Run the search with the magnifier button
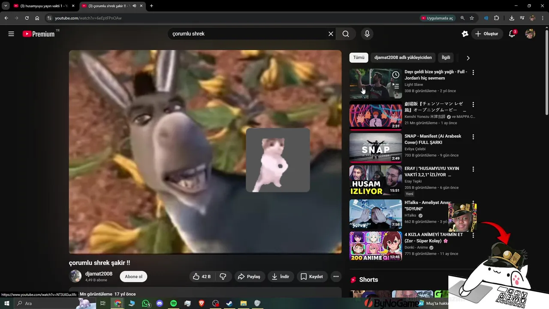549x309 pixels. click(x=346, y=34)
